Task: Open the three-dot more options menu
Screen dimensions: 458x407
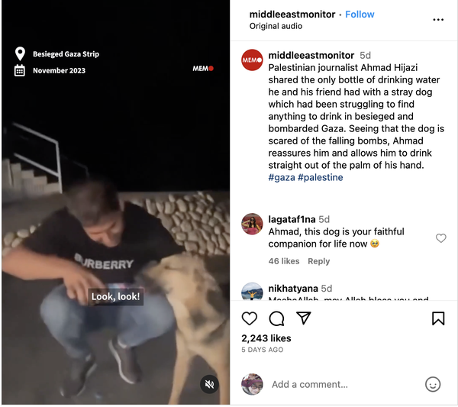Action: 438,20
